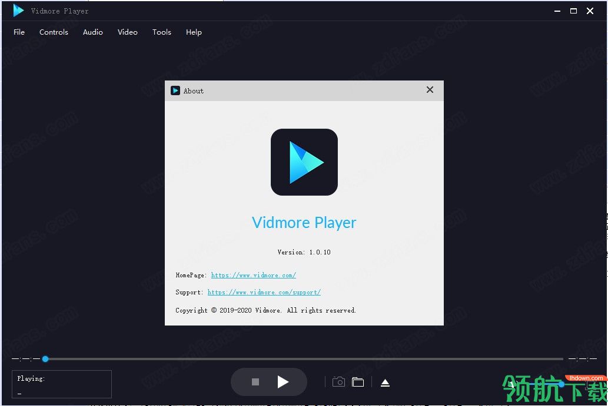The width and height of the screenshot is (608, 406).
Task: Click the 'Playing:' info box
Action: point(62,384)
